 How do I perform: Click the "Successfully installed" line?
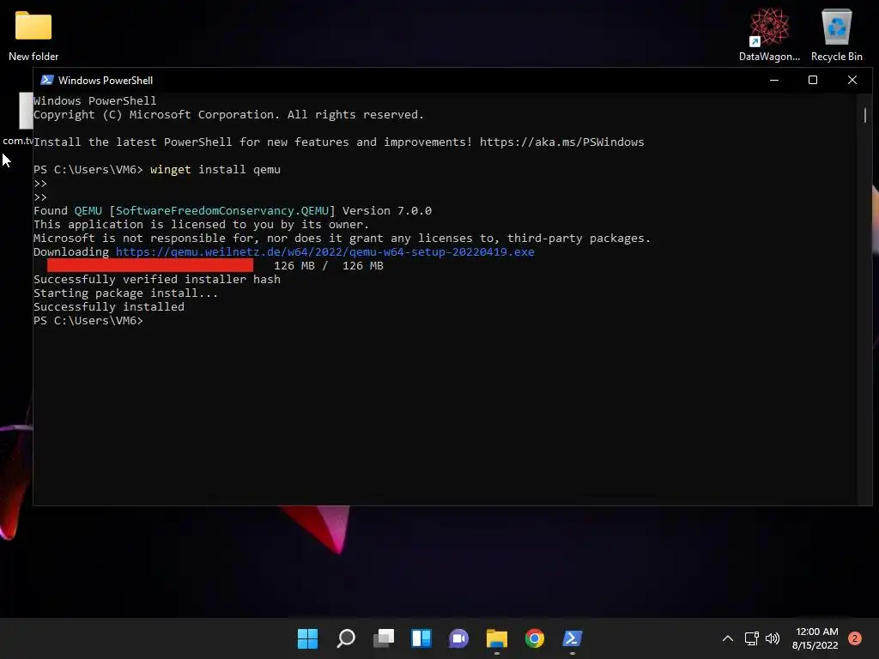109,307
